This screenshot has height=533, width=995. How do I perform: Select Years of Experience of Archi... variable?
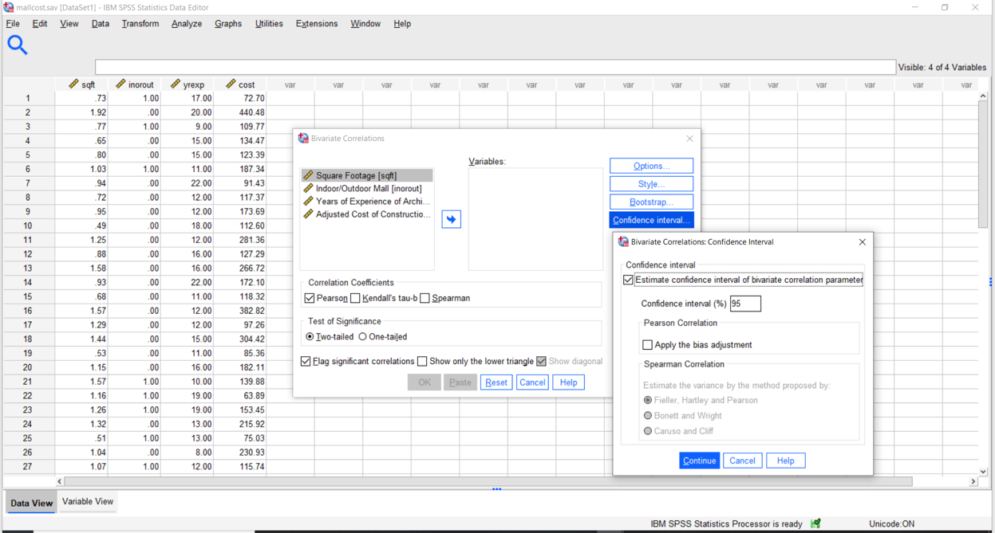[x=367, y=202]
